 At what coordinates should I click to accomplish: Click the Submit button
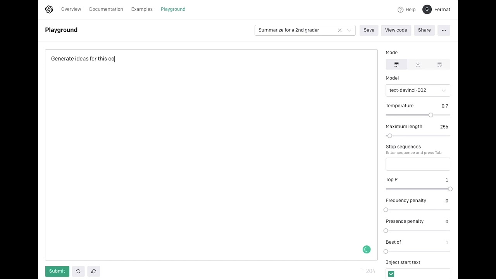tap(57, 271)
